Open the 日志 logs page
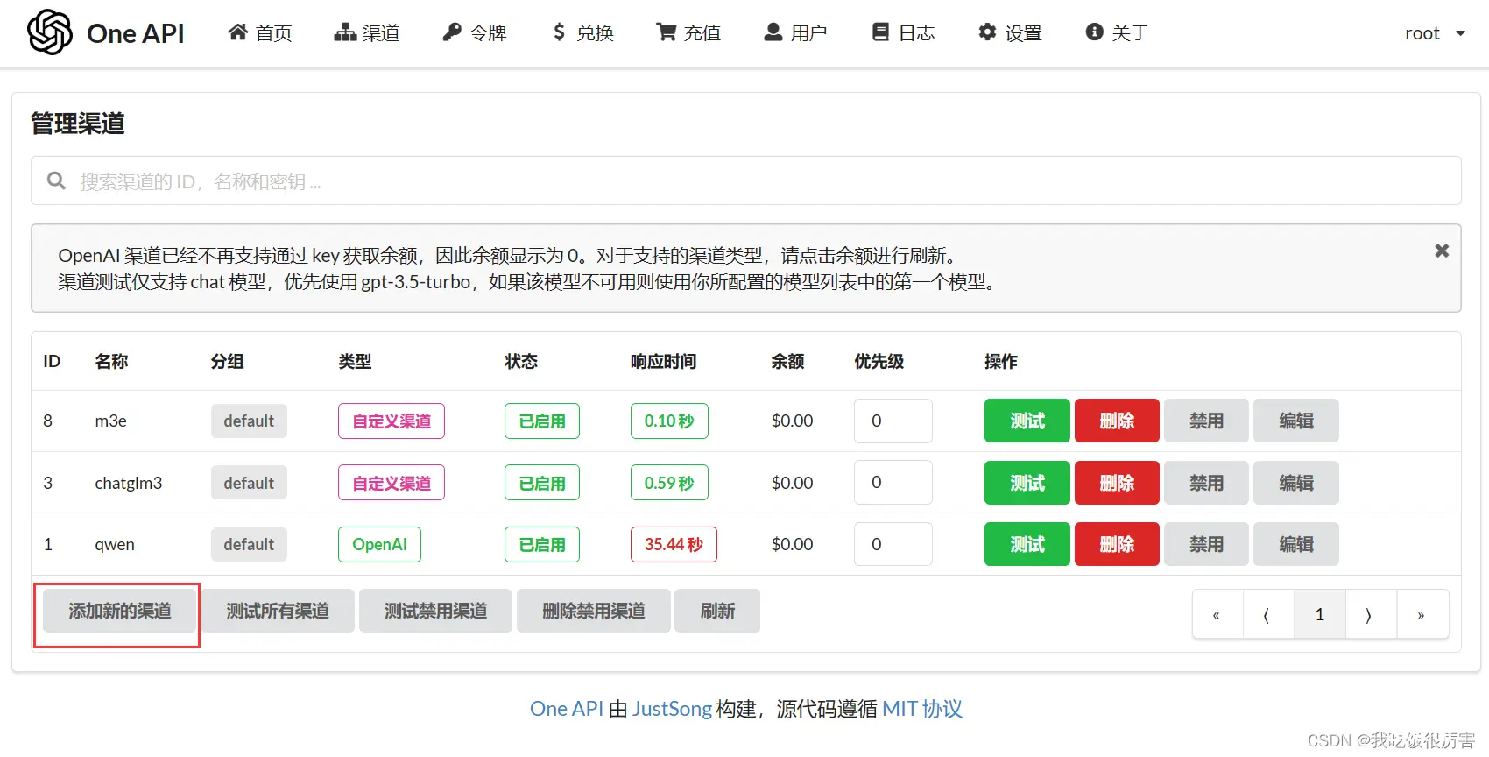Screen dimensions: 1489x757 [903, 32]
